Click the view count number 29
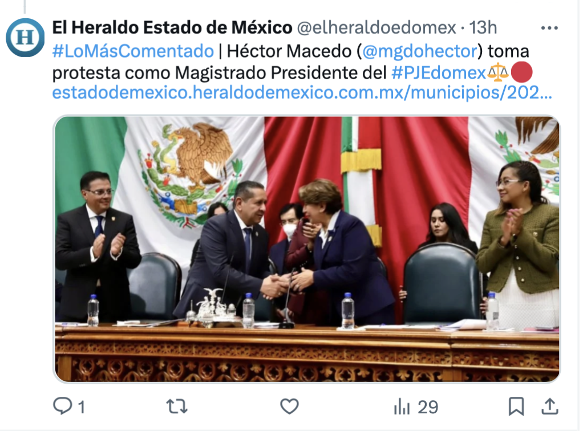Viewport: 583px width, 431px height. 428,407
